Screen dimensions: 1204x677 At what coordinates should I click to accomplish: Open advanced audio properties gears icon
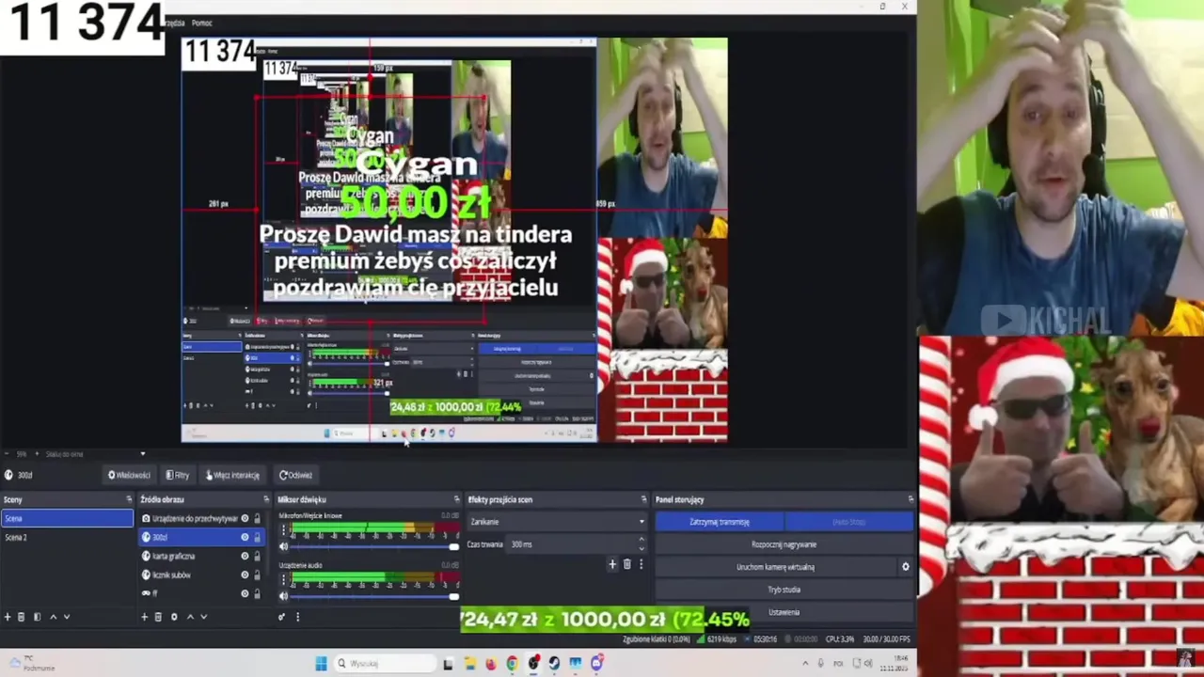[281, 617]
